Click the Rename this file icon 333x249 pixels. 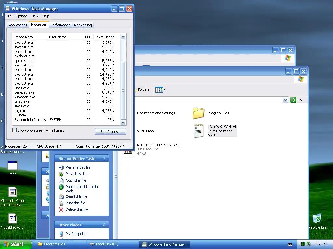pyautogui.click(x=61, y=168)
